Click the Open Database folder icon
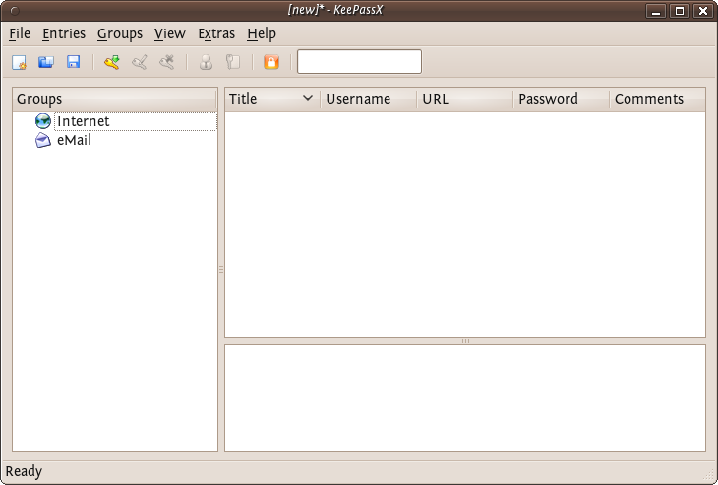718x485 pixels. click(45, 62)
